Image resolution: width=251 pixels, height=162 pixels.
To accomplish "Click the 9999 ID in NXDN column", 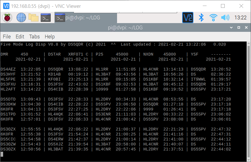I will coord(148,109).
